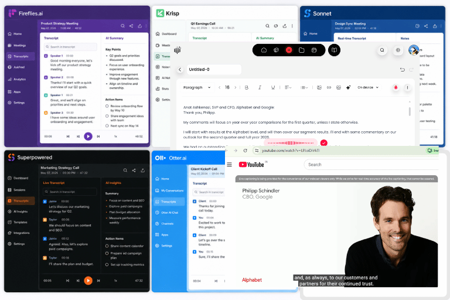
Task: Decrease font size with left chevron
Action: tap(219, 87)
